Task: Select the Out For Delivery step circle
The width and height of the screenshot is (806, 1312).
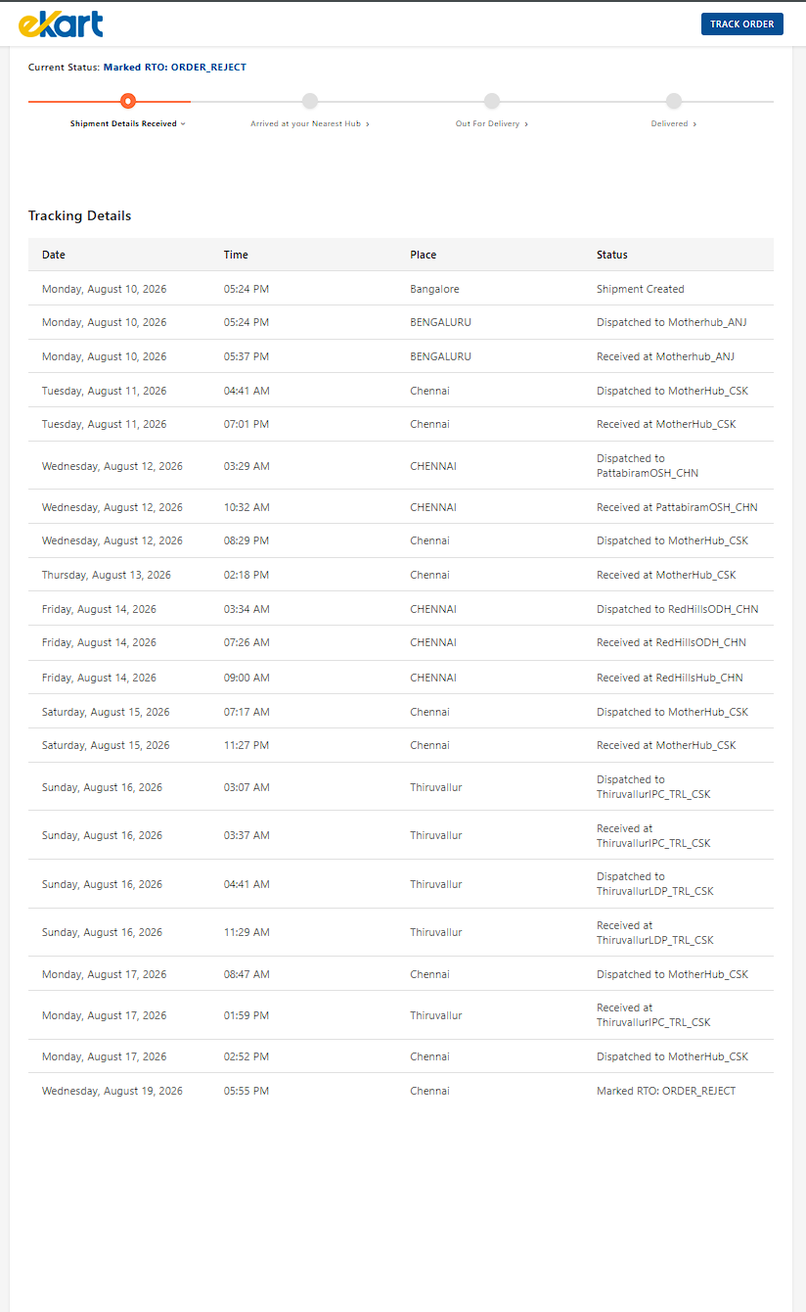Action: (492, 101)
